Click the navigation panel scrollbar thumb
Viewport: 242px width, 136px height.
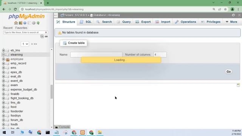[51, 91]
